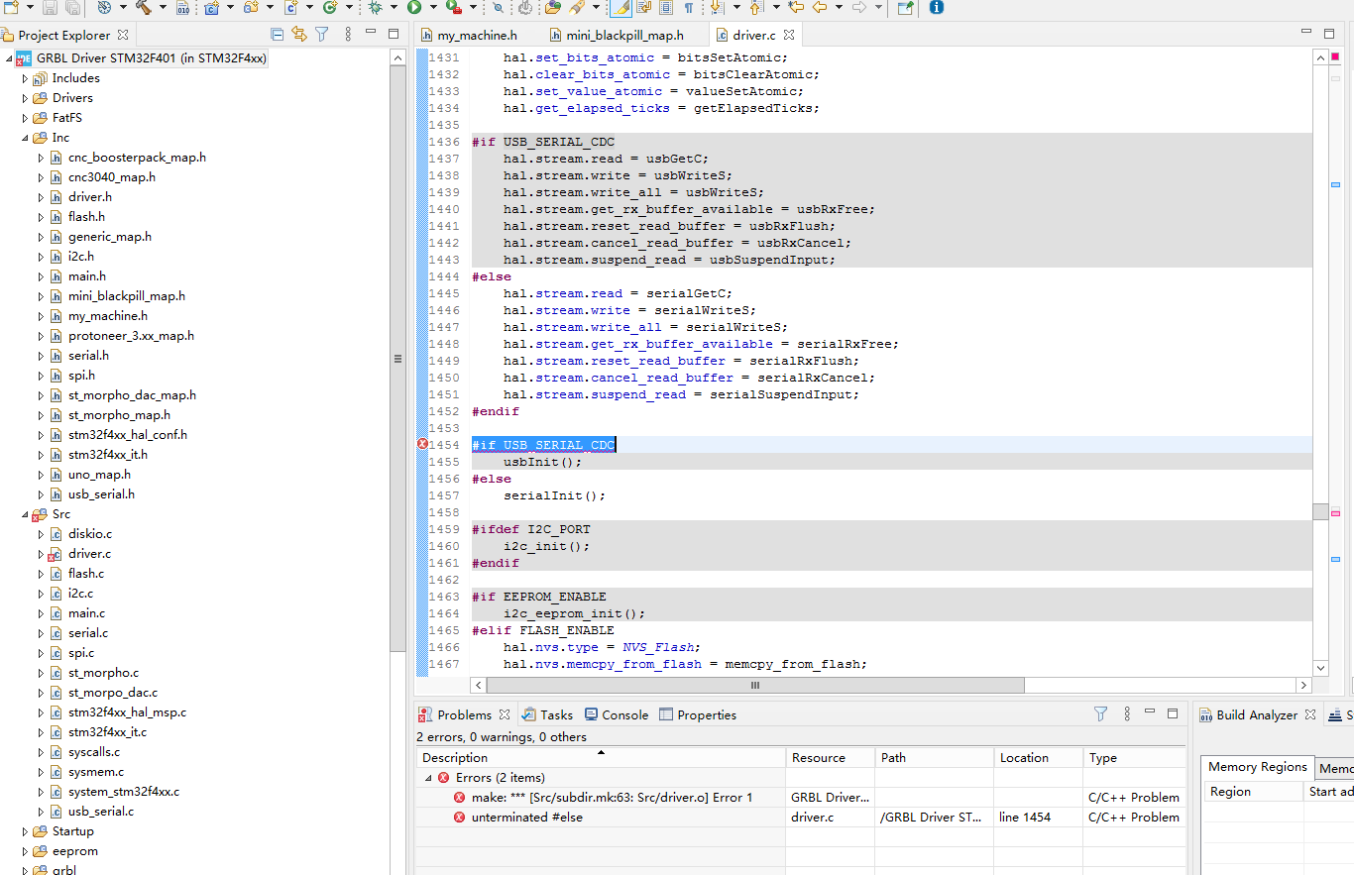Click the Search flashlight icon
This screenshot has height=875, width=1354.
coord(576,8)
